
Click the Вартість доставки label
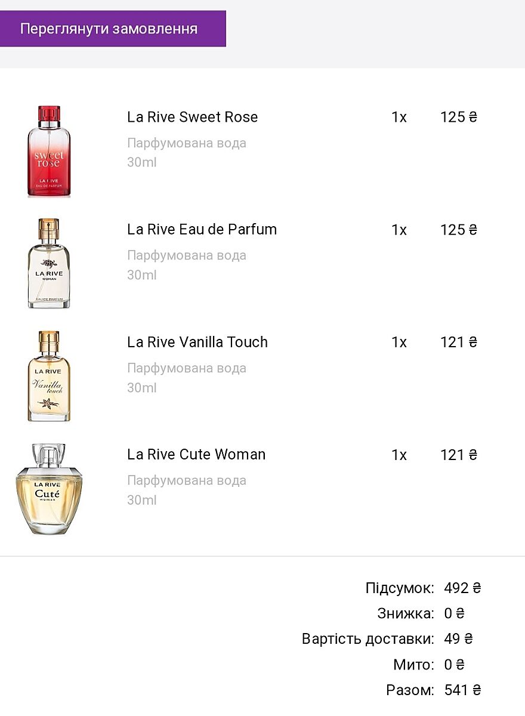367,639
